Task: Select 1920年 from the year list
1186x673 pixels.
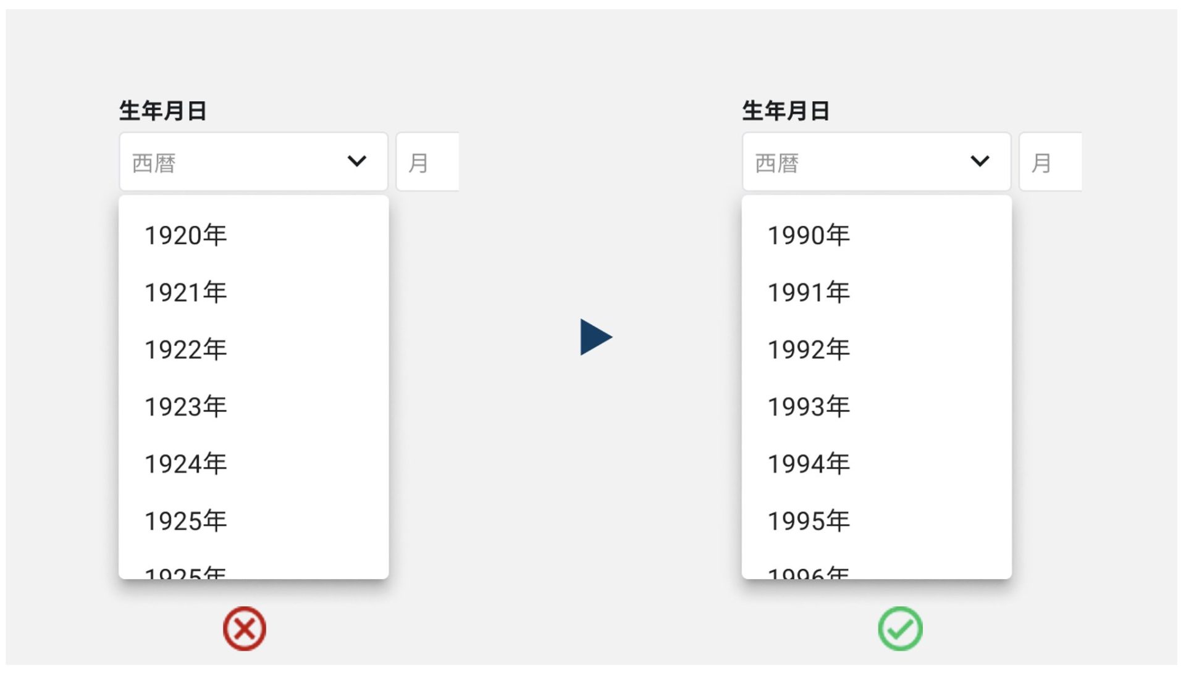Action: click(186, 235)
